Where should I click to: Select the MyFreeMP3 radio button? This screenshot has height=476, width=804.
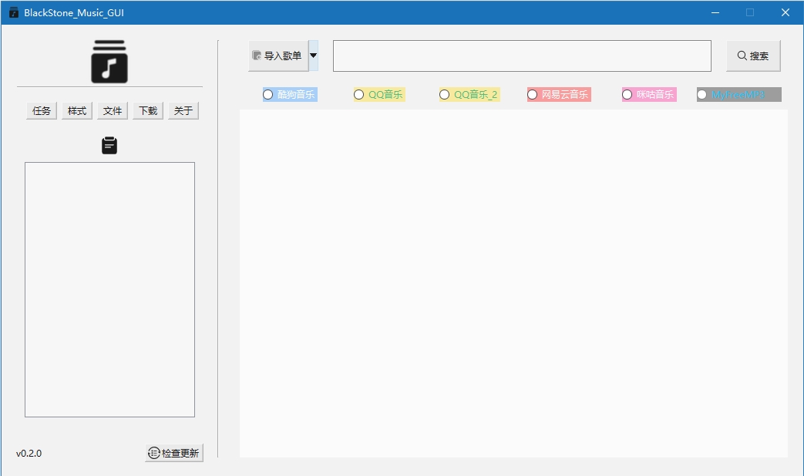tap(702, 94)
